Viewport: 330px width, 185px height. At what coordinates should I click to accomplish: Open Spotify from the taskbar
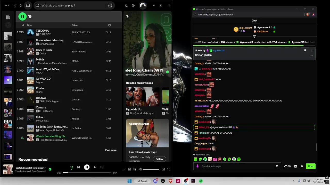pyautogui.click(x=201, y=181)
